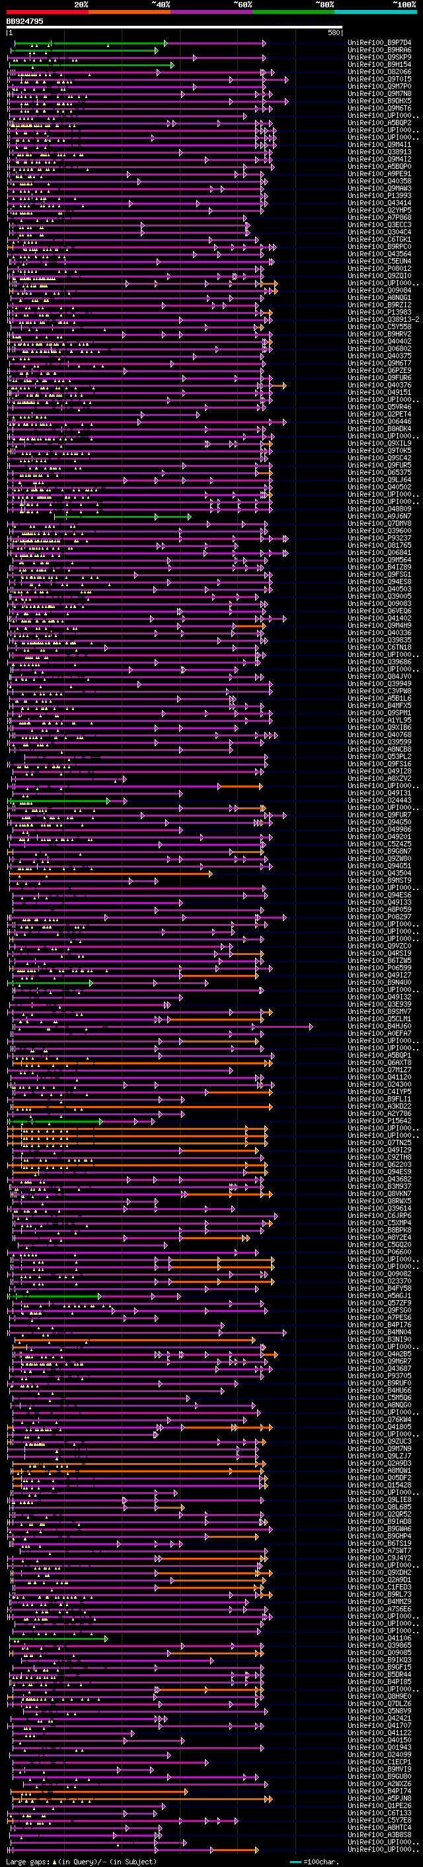Open hit UniRef100_Q9T0I5

379,79
